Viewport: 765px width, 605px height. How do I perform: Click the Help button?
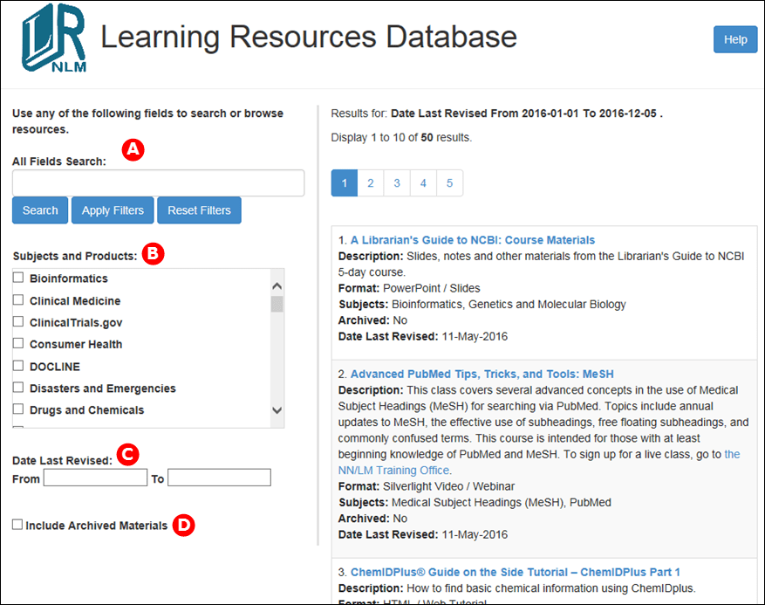[x=734, y=39]
